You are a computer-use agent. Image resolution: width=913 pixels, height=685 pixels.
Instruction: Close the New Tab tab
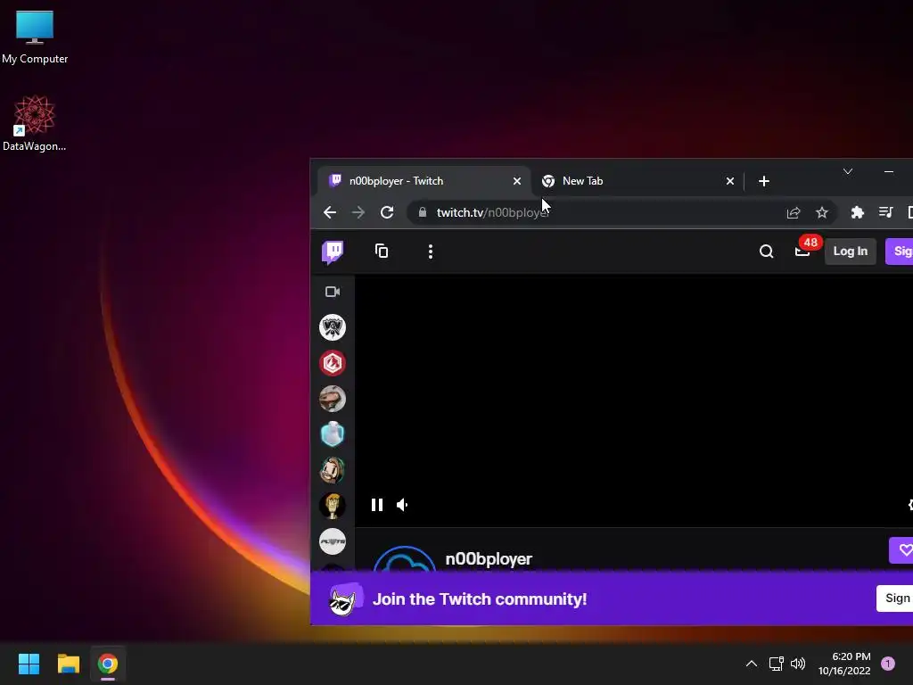click(x=729, y=181)
